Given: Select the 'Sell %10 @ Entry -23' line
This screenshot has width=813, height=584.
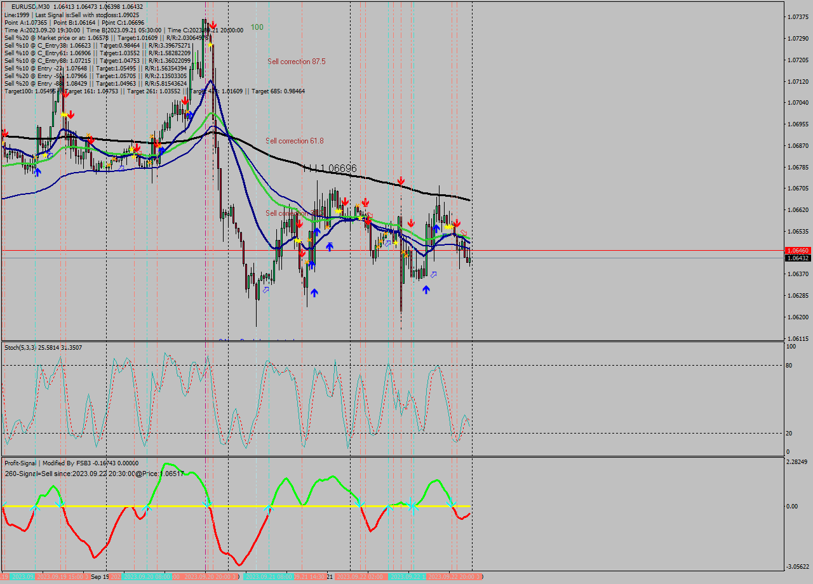Looking at the screenshot, I should click(96, 68).
